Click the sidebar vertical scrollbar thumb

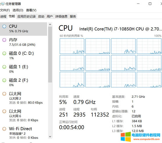pos(50,55)
